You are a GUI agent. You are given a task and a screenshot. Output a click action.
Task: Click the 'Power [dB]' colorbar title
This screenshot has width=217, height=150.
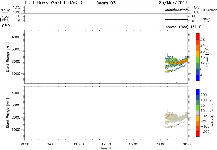[207, 57]
